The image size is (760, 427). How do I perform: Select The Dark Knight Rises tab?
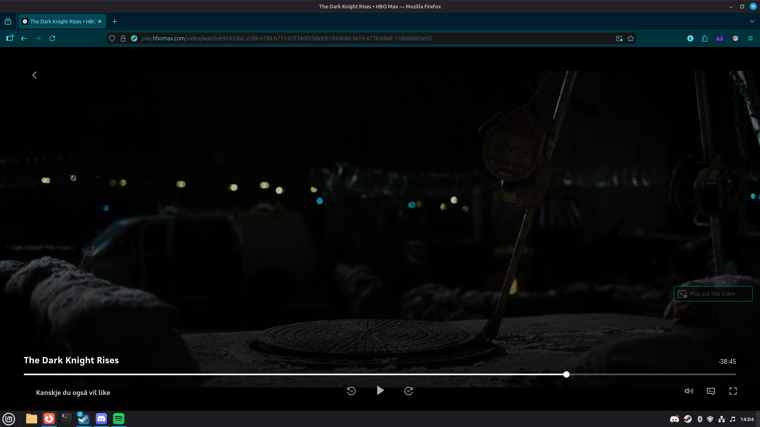click(59, 21)
